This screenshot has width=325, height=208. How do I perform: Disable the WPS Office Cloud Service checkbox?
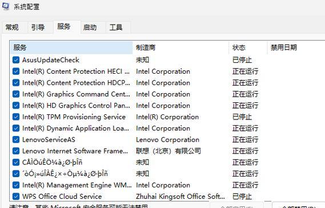(16, 197)
